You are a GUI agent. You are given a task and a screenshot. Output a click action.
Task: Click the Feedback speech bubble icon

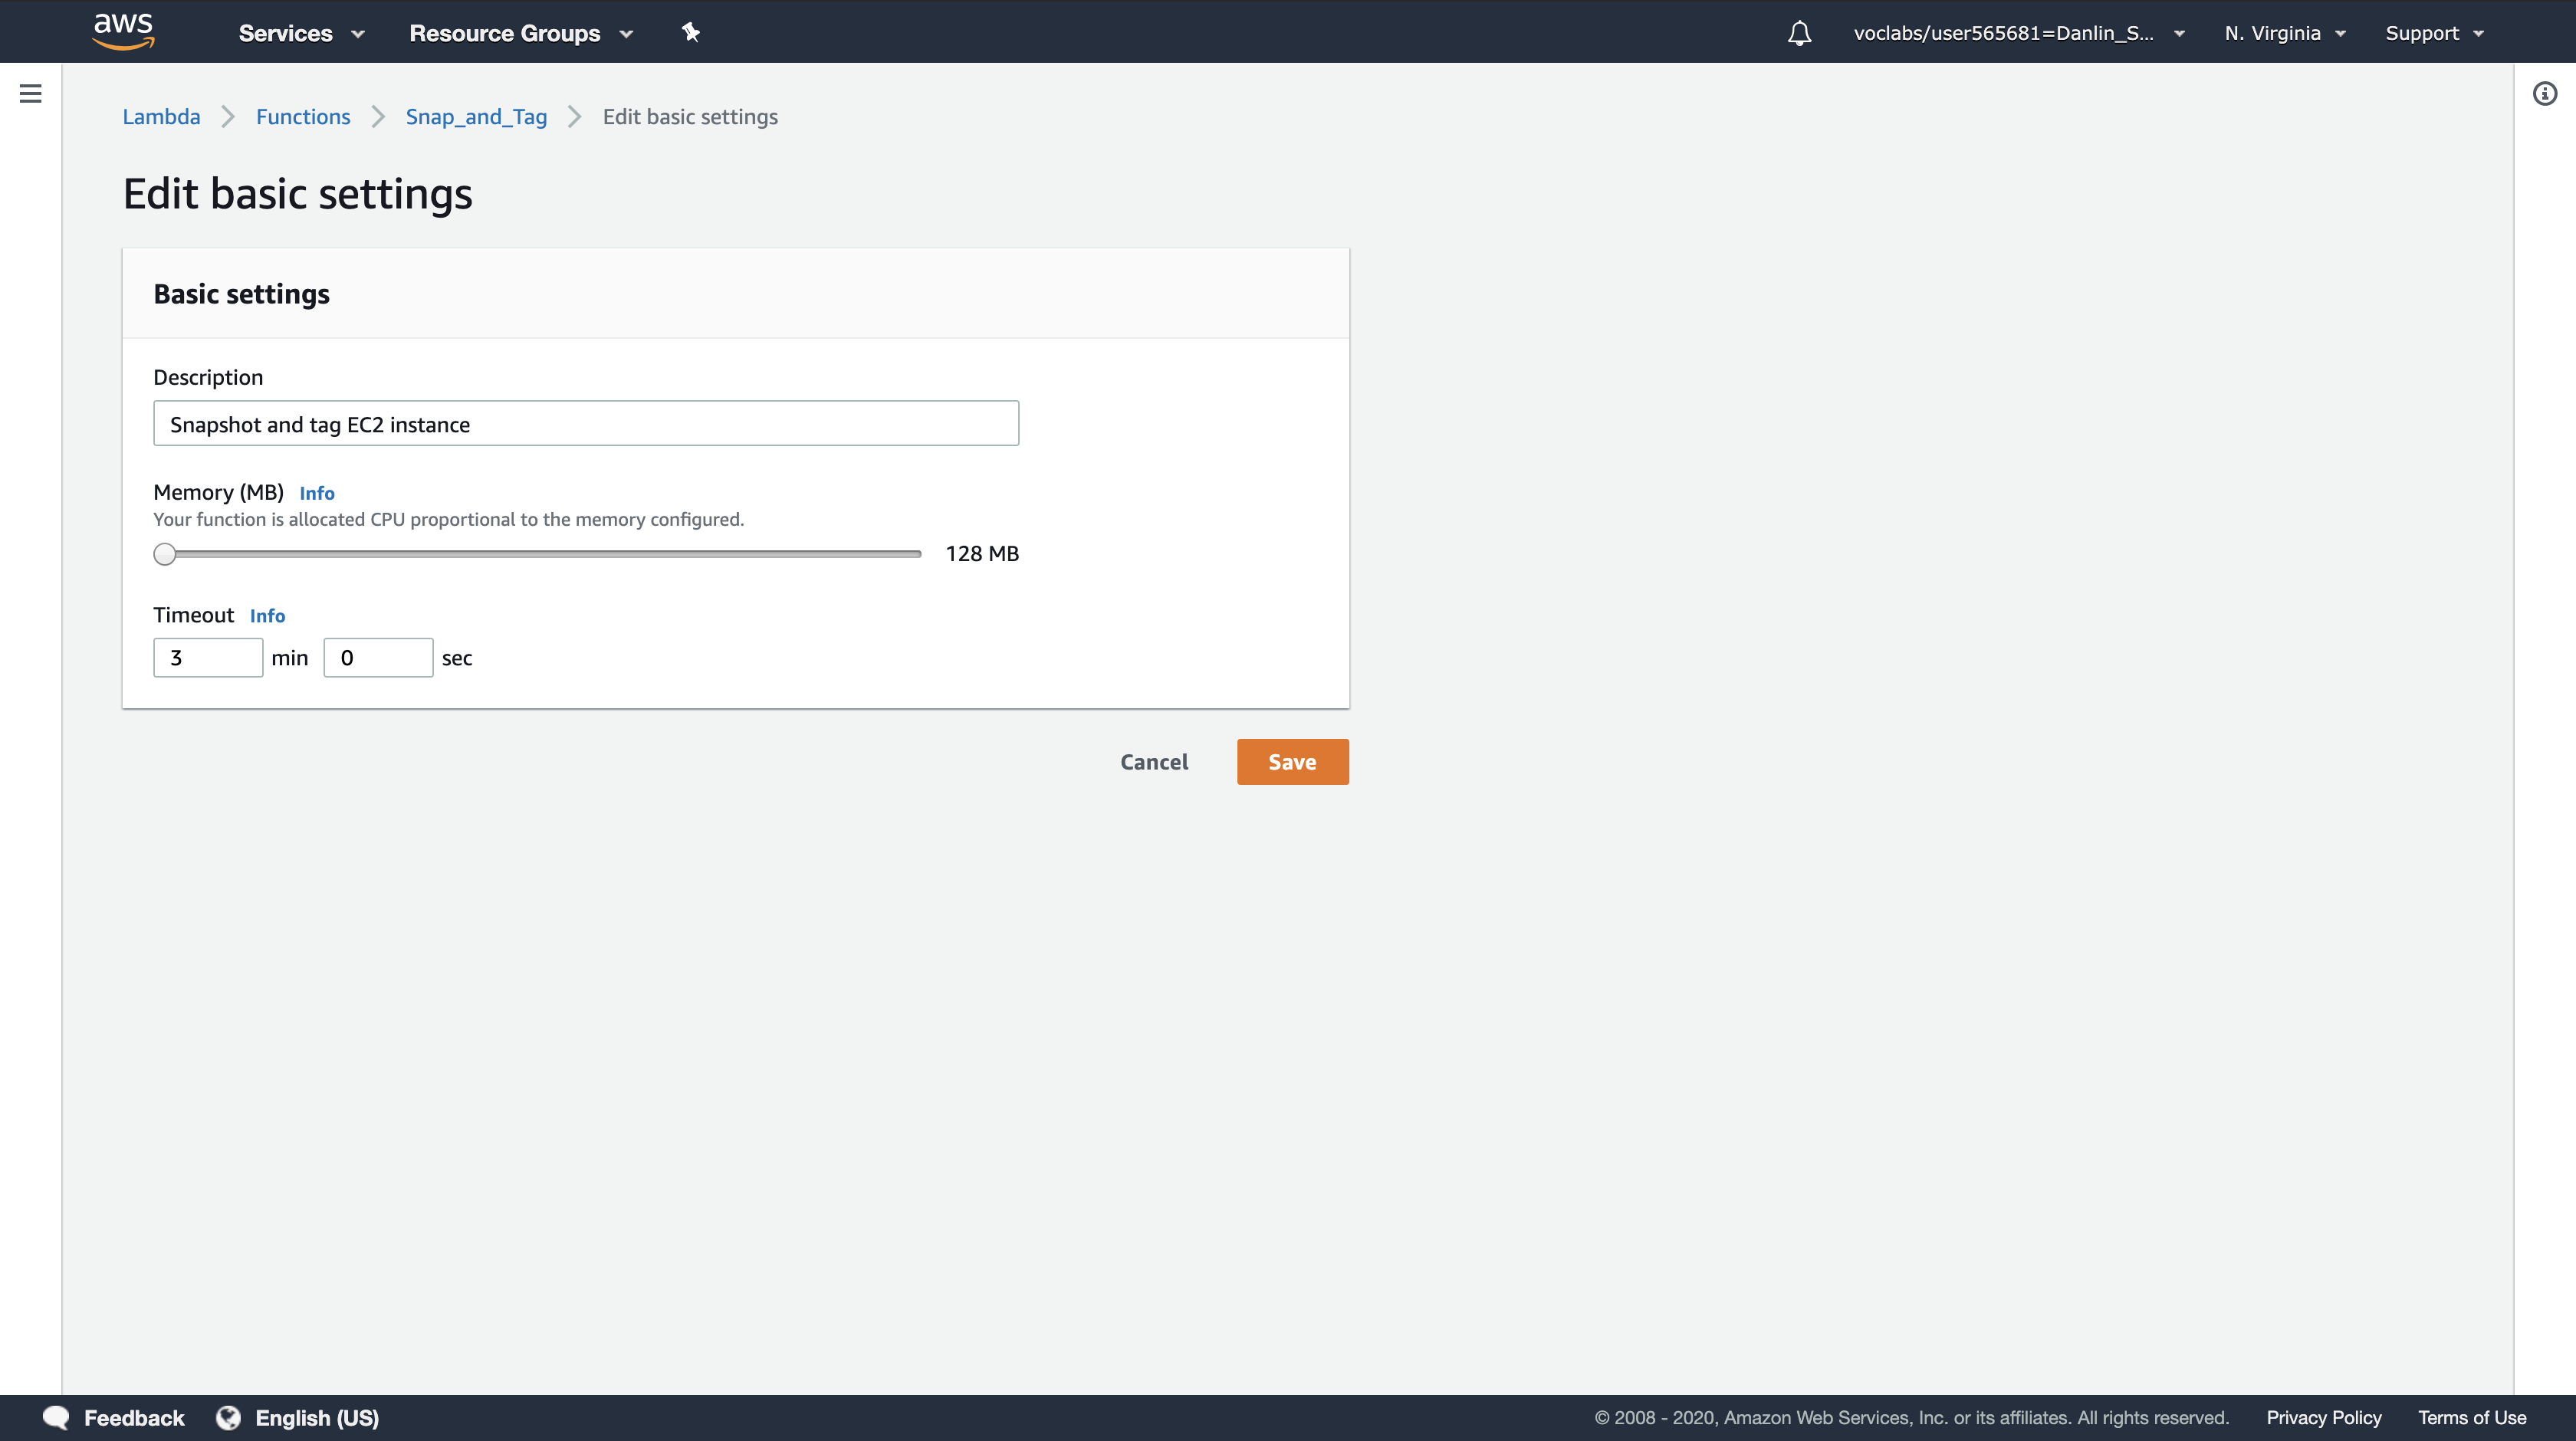point(56,1417)
